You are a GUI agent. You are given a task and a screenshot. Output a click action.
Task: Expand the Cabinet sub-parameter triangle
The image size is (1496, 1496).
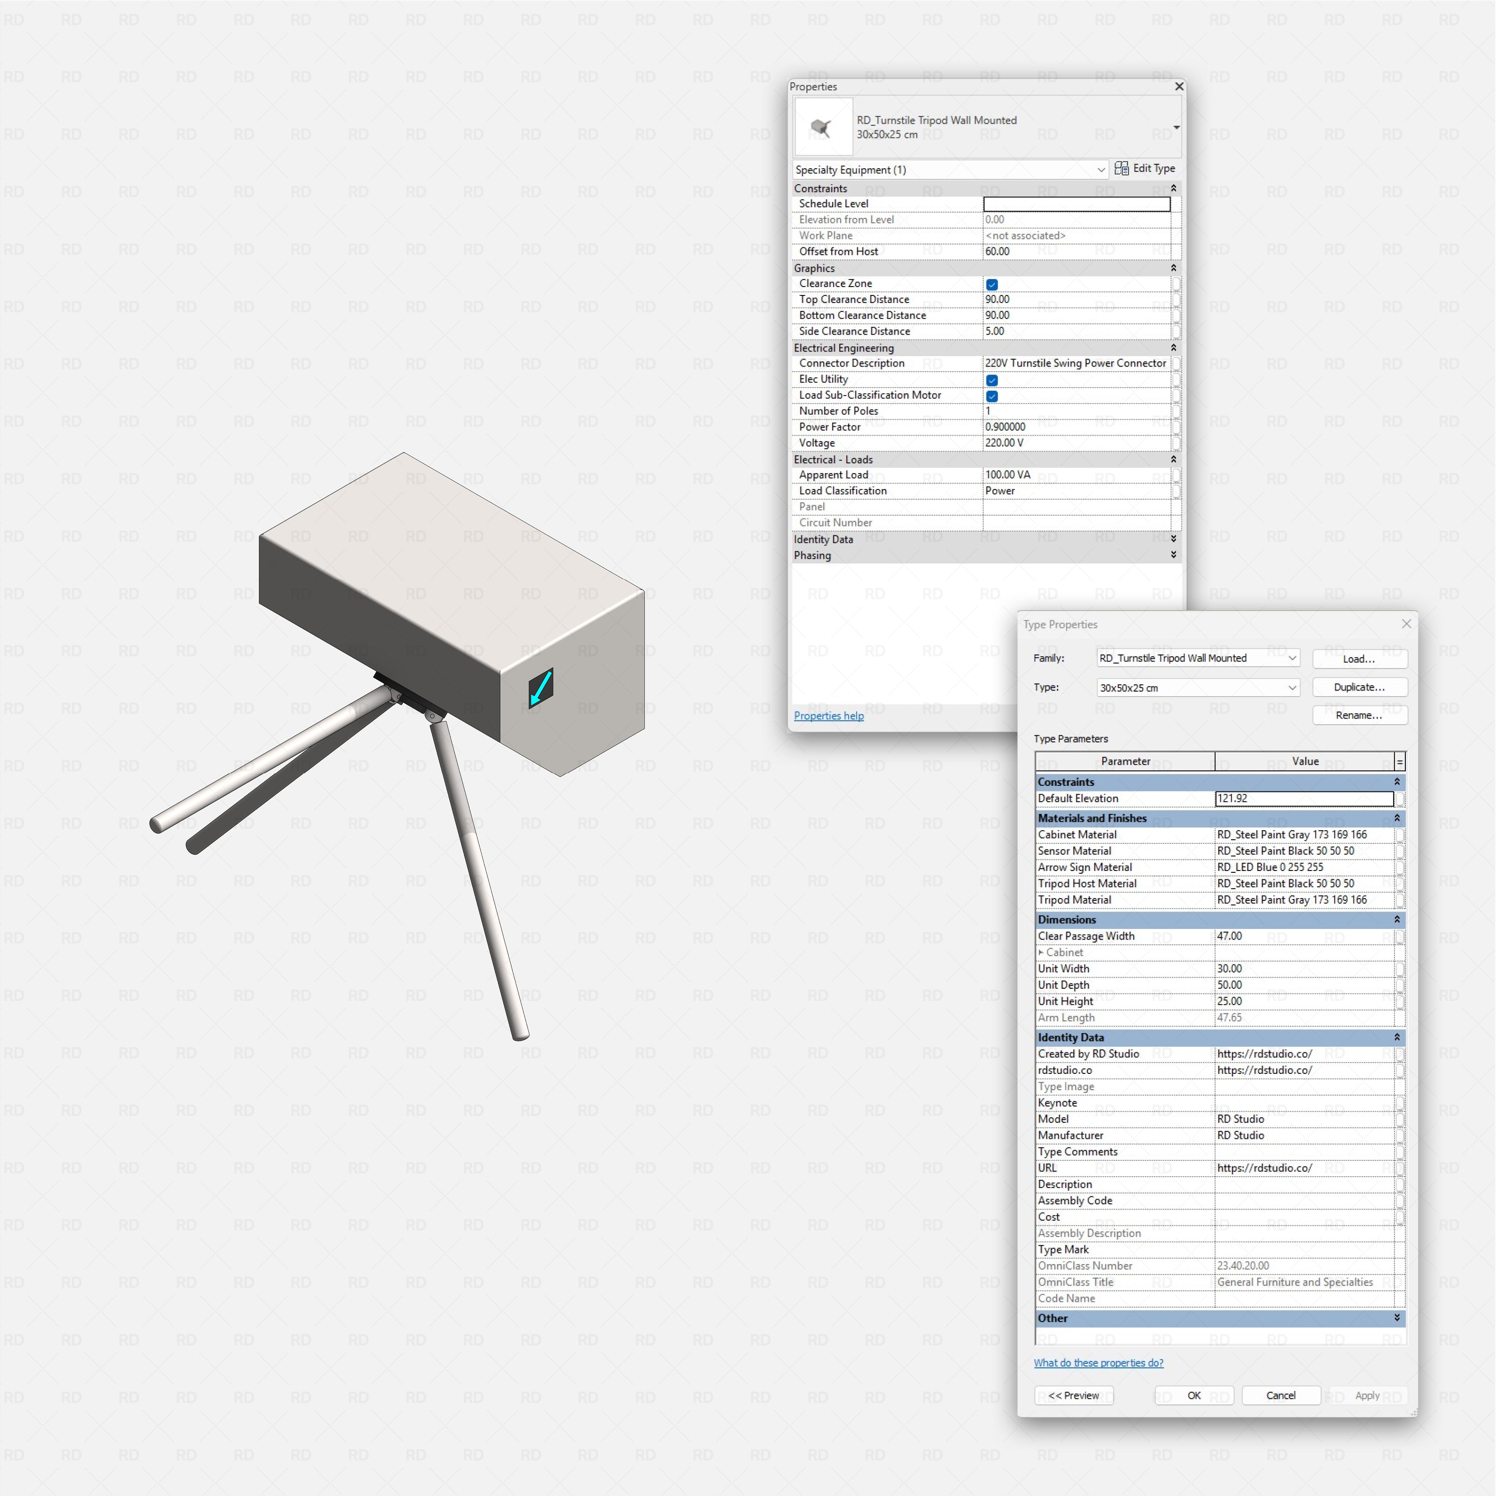(x=1041, y=952)
